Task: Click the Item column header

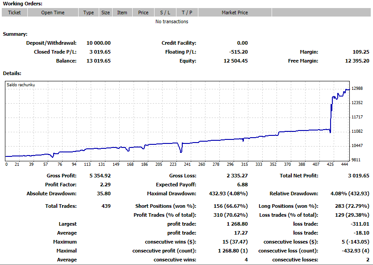Action: pos(122,13)
